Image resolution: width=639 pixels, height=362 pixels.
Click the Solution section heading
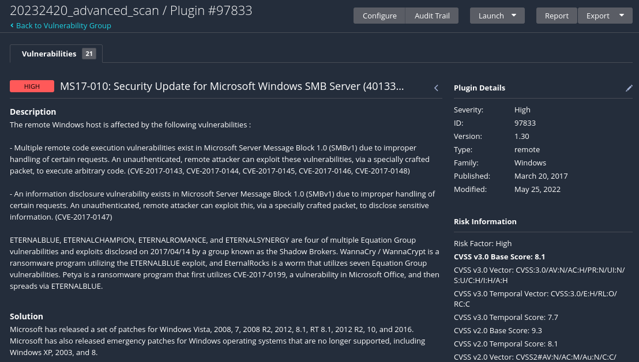27,316
